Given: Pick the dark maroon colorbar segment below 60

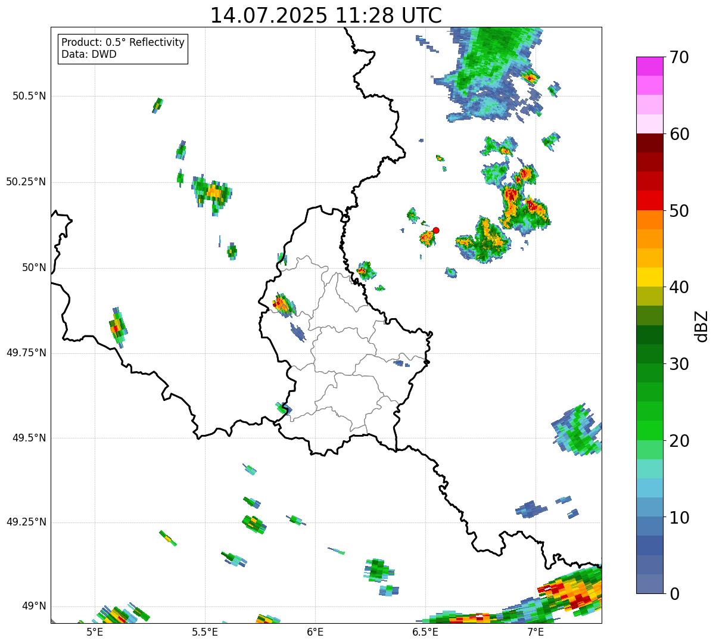Looking at the screenshot, I should click(649, 143).
